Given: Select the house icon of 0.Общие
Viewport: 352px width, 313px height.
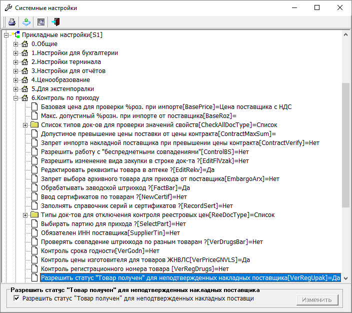Looking at the screenshot, I should pos(24,44).
